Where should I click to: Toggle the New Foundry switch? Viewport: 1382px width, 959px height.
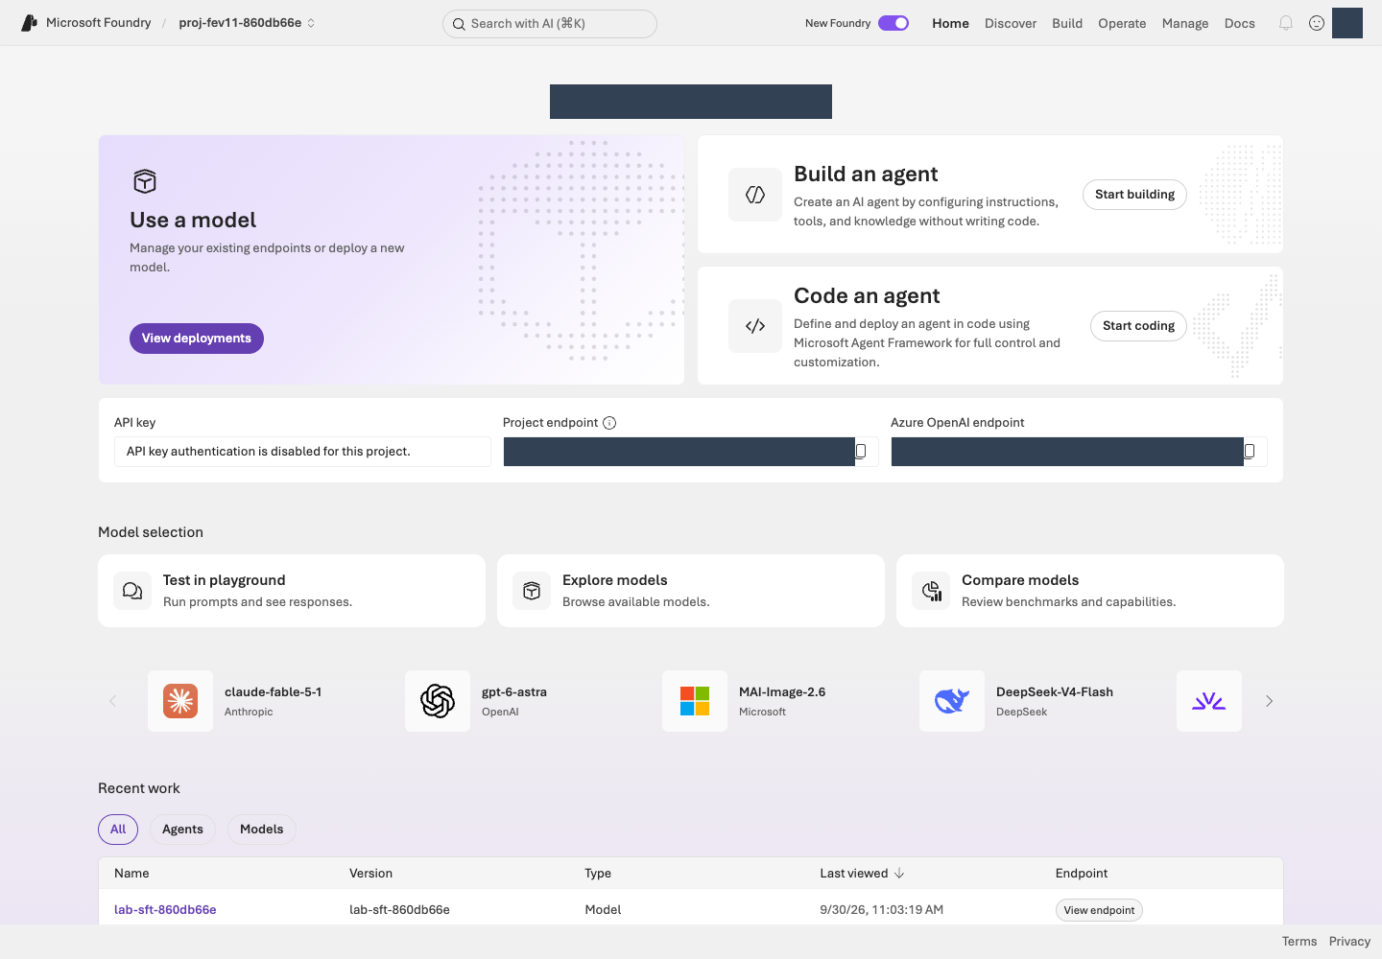(894, 23)
